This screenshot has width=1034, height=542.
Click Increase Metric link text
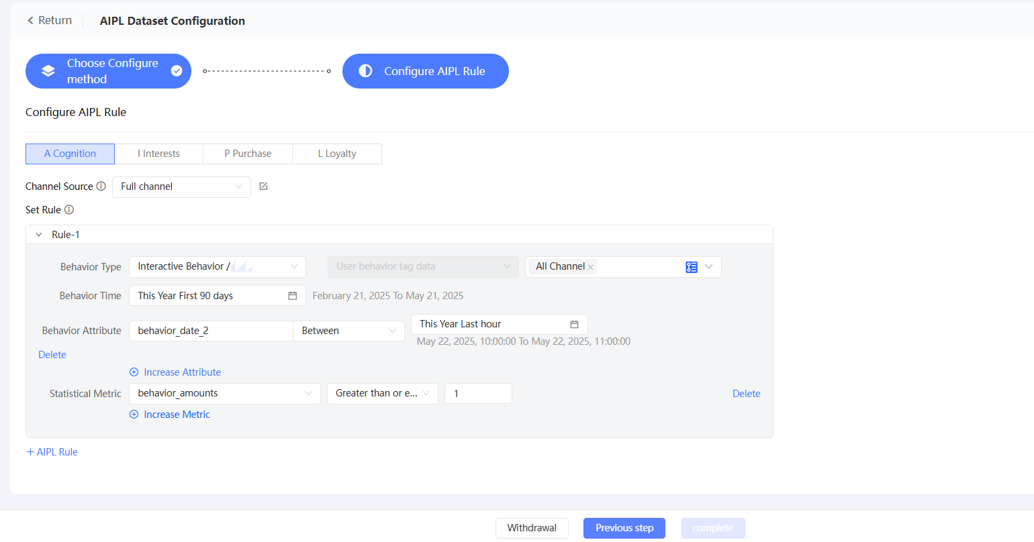177,415
